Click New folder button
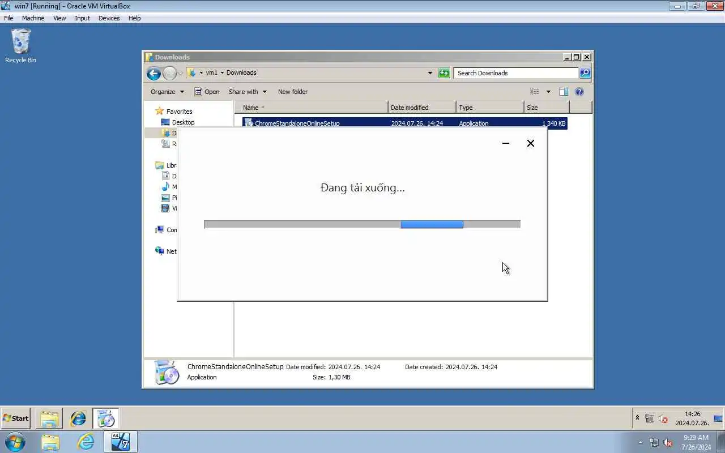The width and height of the screenshot is (725, 453). tap(293, 92)
